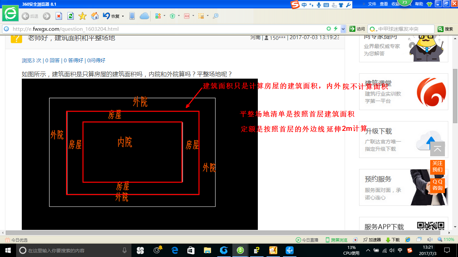Expand the screenshot tool dropdown arrow
This screenshot has width=458, height=257.
[x=208, y=16]
